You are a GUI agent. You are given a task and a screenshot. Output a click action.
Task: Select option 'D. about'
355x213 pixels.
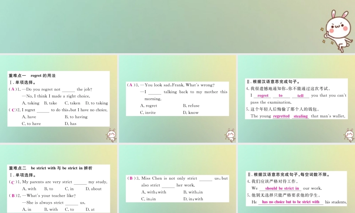[x=93, y=189]
